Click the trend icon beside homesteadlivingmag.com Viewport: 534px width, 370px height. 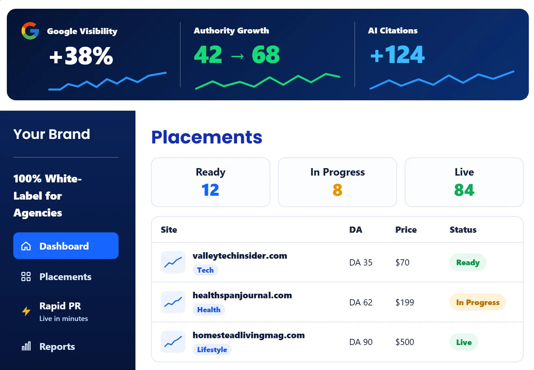[173, 342]
